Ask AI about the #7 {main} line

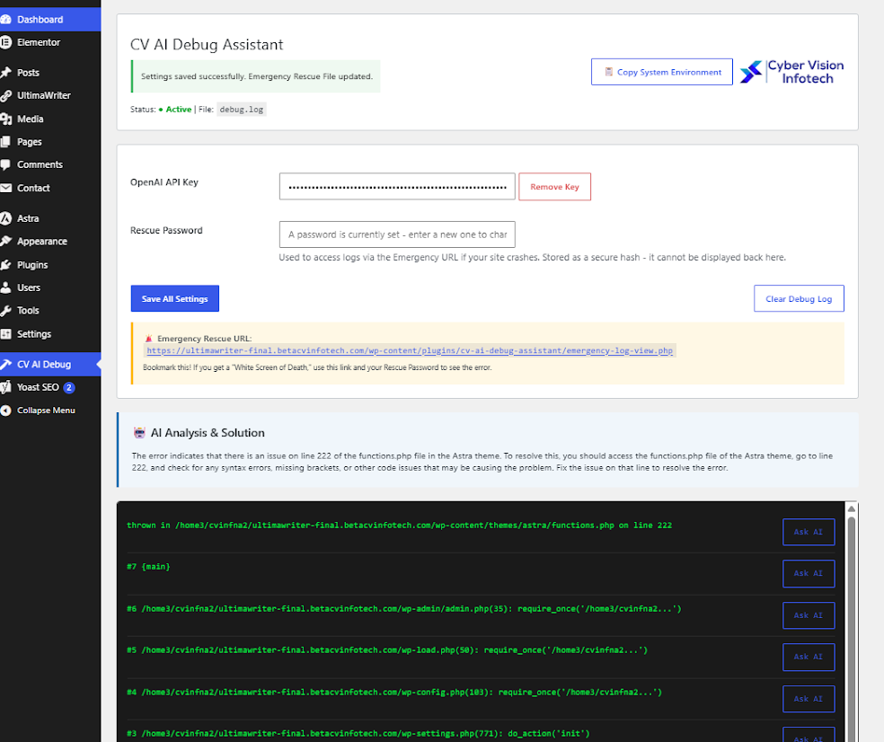(x=809, y=574)
